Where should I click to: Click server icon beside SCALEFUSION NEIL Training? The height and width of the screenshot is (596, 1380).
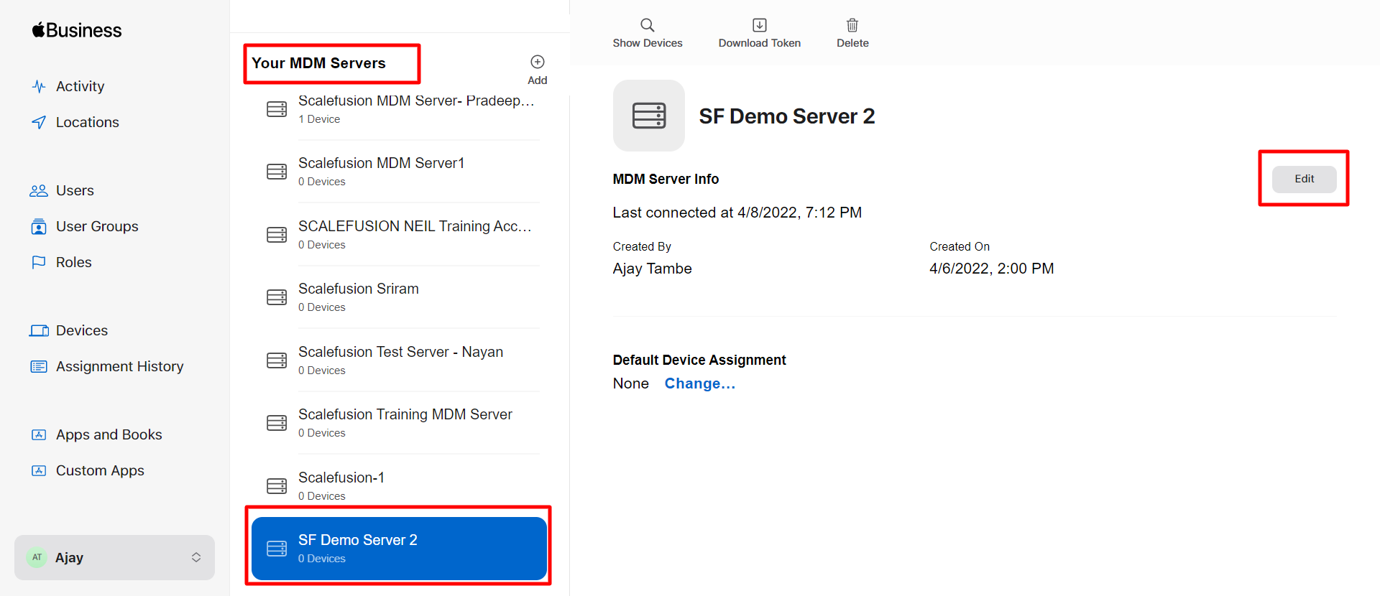pyautogui.click(x=277, y=235)
